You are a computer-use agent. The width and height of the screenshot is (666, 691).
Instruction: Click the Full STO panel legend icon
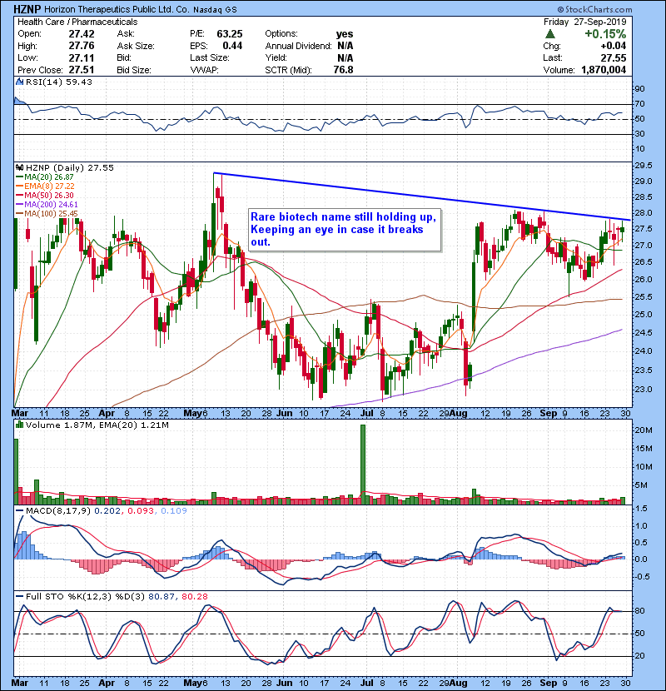coord(18,597)
